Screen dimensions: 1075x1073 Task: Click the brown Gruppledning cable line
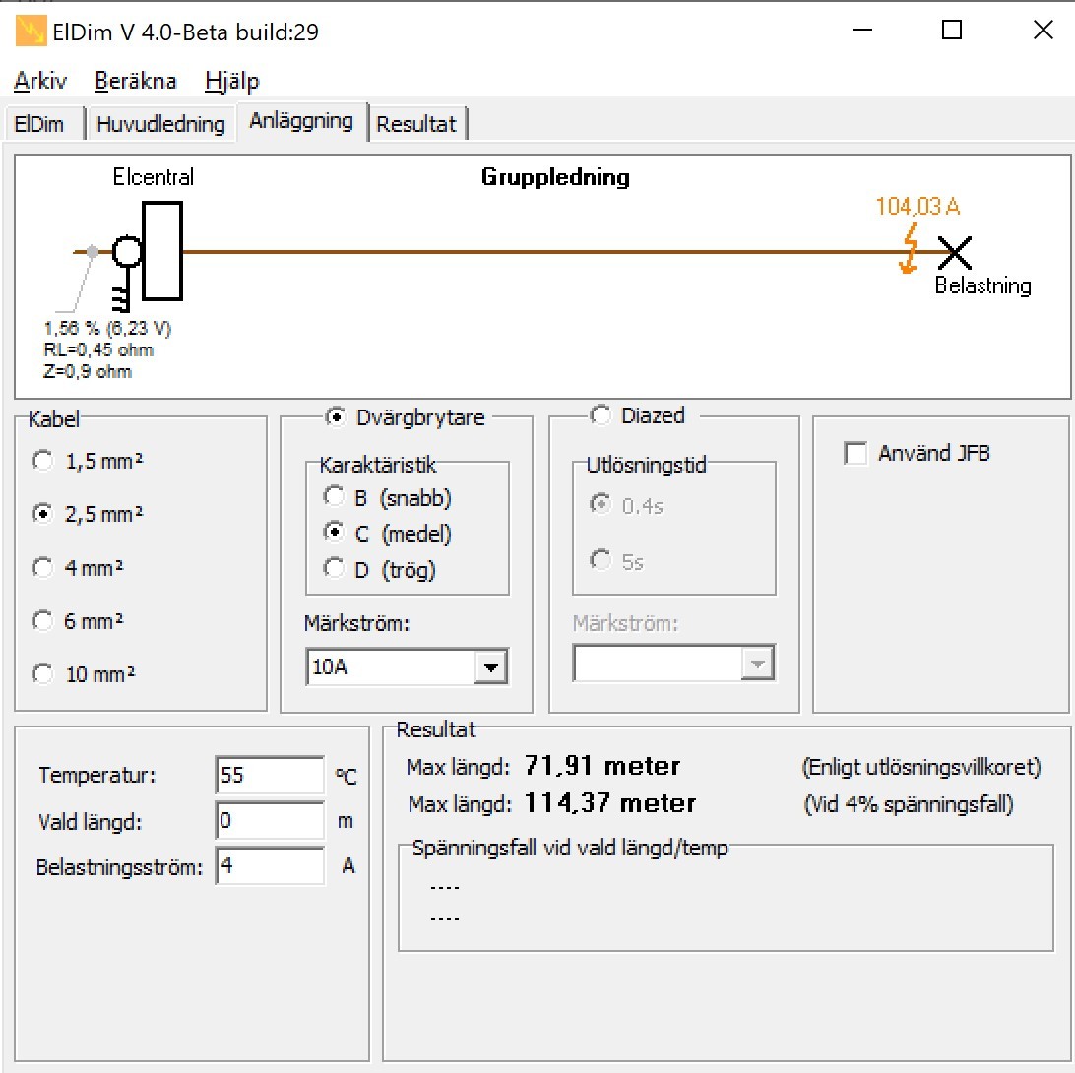[x=541, y=252]
